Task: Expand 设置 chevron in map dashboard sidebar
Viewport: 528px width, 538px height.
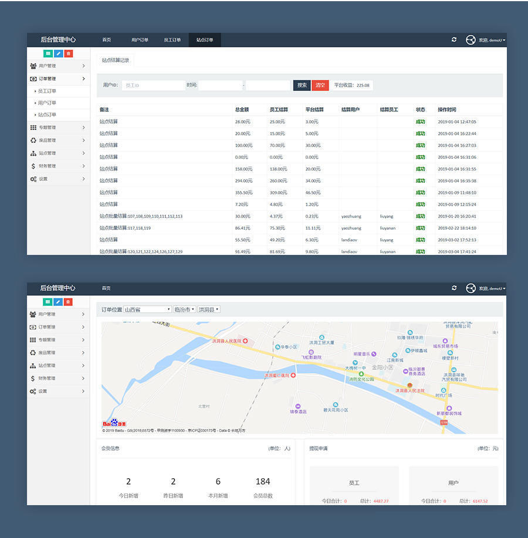Action: [83, 391]
